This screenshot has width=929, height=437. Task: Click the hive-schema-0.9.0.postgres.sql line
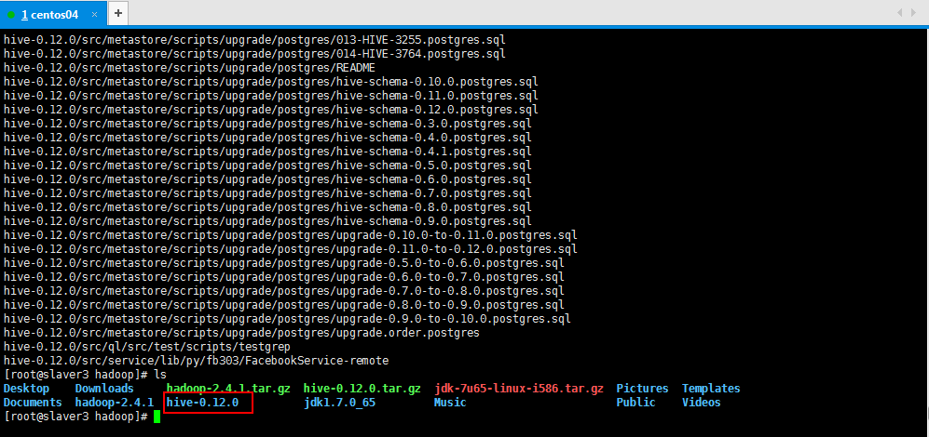(x=267, y=221)
